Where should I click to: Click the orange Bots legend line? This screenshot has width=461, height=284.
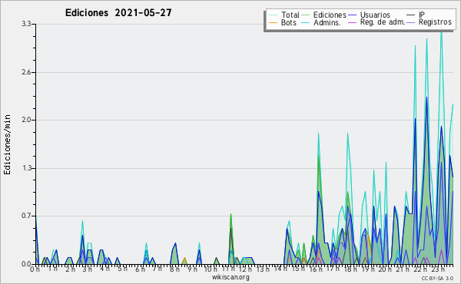click(x=273, y=22)
